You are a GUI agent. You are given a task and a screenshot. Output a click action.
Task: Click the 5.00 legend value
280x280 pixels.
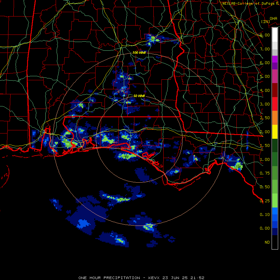(265, 77)
